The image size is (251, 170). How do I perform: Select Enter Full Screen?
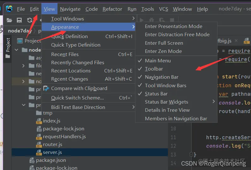coord(176,43)
